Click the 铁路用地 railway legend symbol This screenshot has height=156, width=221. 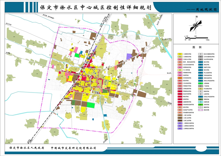click(200, 92)
